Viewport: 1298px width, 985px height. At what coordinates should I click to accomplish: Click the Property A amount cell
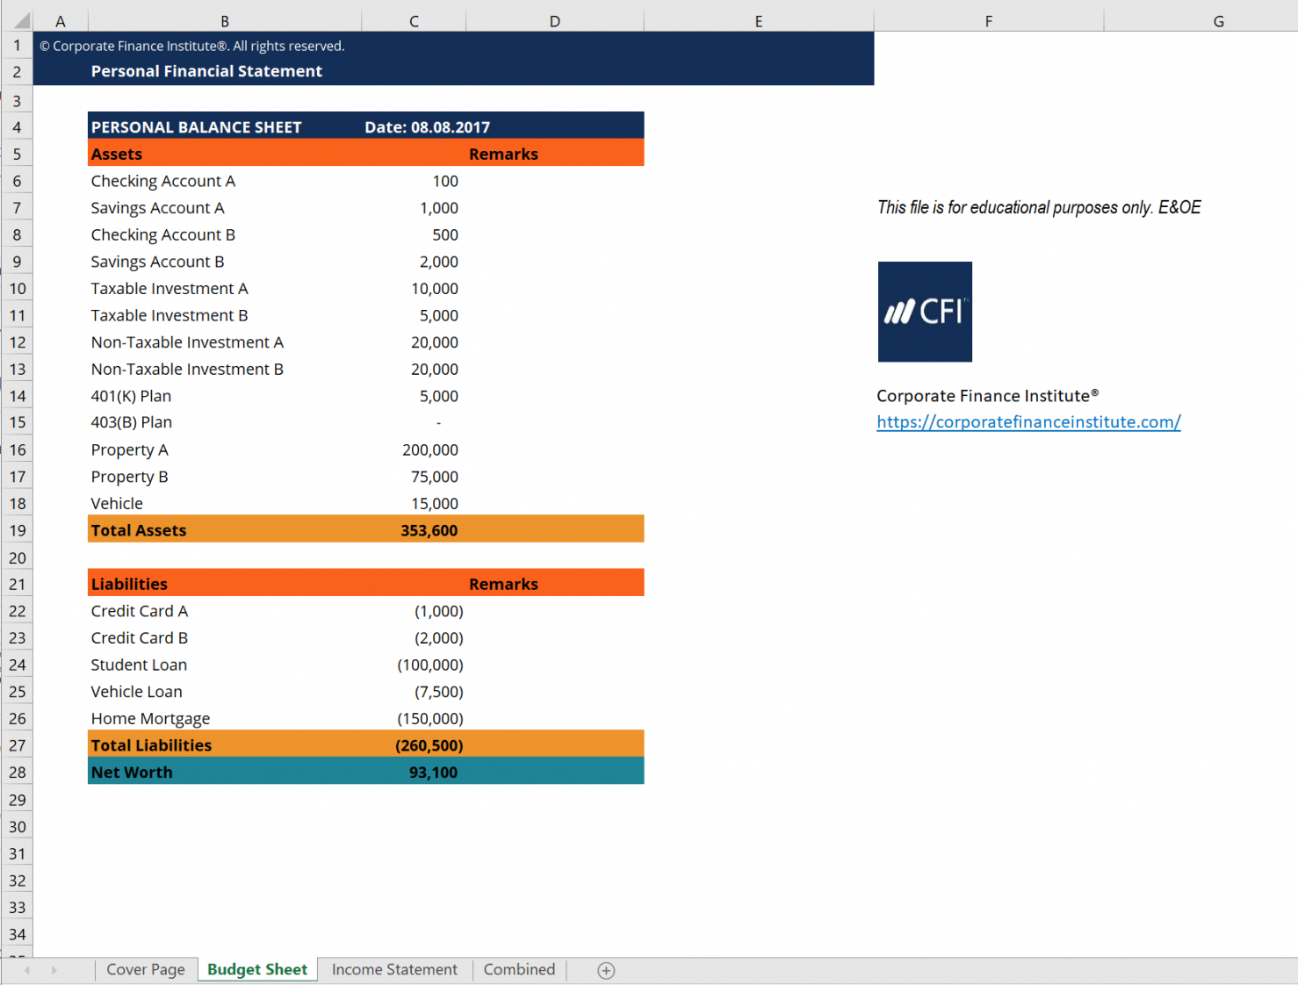pyautogui.click(x=429, y=450)
